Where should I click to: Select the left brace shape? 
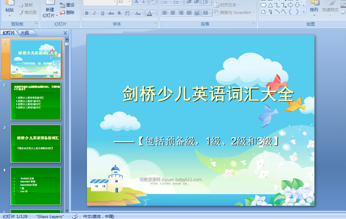(290, 12)
